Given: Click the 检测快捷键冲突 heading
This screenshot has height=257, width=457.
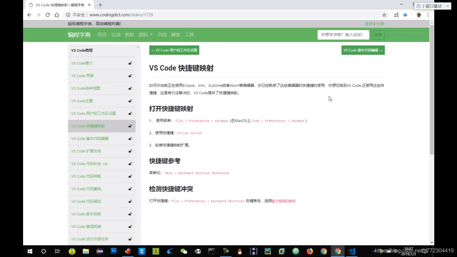Looking at the screenshot, I should 171,189.
